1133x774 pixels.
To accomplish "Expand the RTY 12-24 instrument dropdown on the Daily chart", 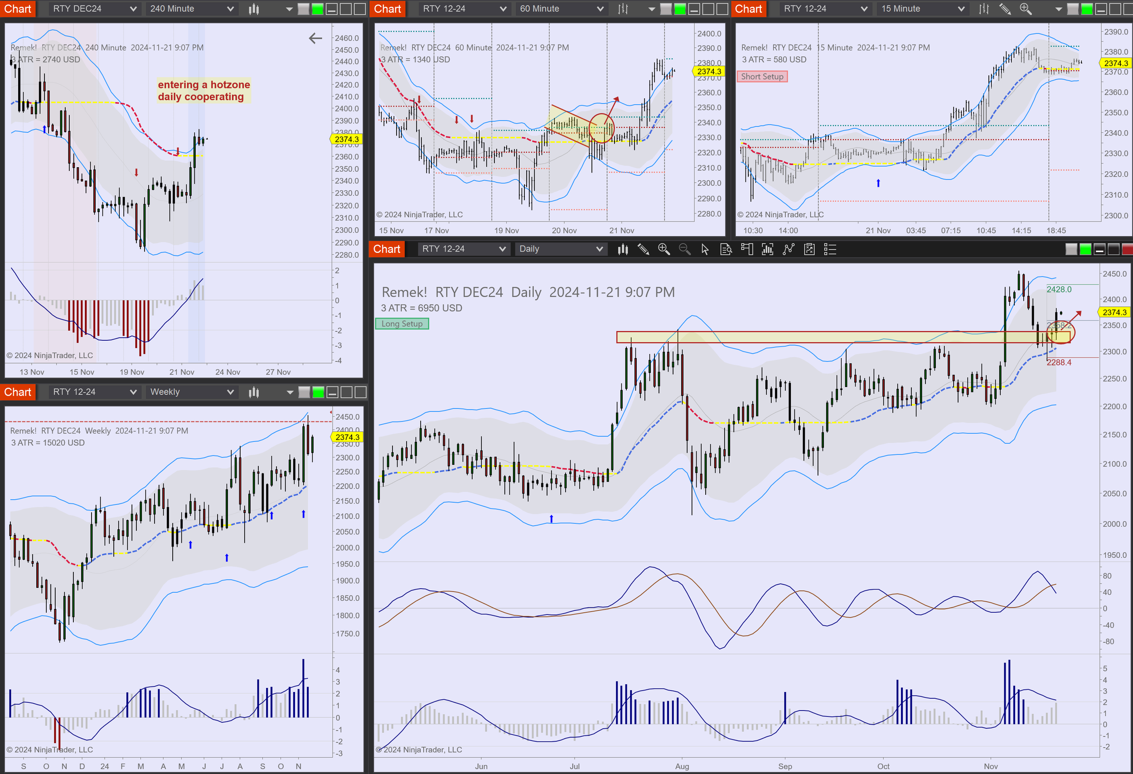I will pyautogui.click(x=463, y=249).
